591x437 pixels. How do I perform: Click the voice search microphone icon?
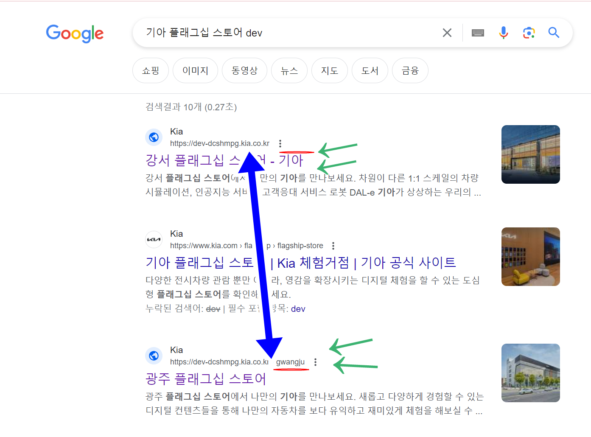click(503, 32)
